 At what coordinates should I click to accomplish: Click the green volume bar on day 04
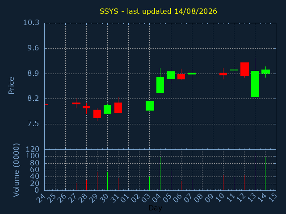click(x=160, y=173)
